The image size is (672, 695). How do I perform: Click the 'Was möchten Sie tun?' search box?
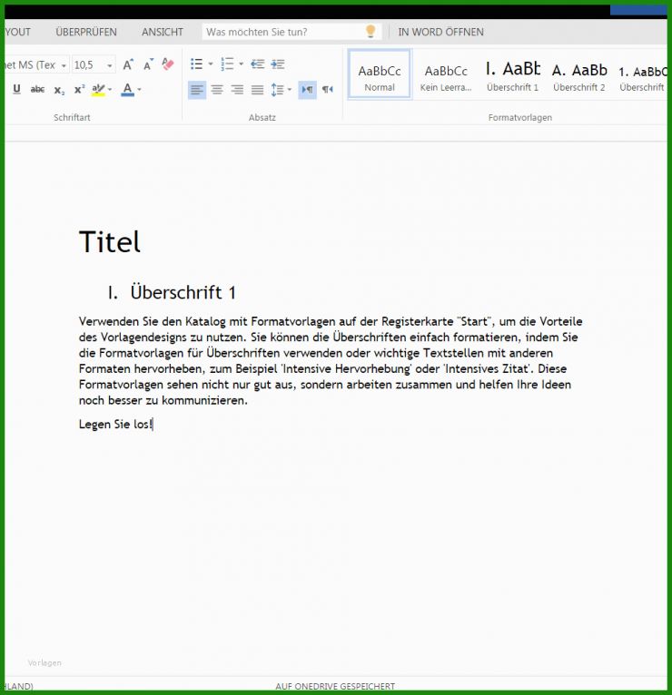point(292,32)
